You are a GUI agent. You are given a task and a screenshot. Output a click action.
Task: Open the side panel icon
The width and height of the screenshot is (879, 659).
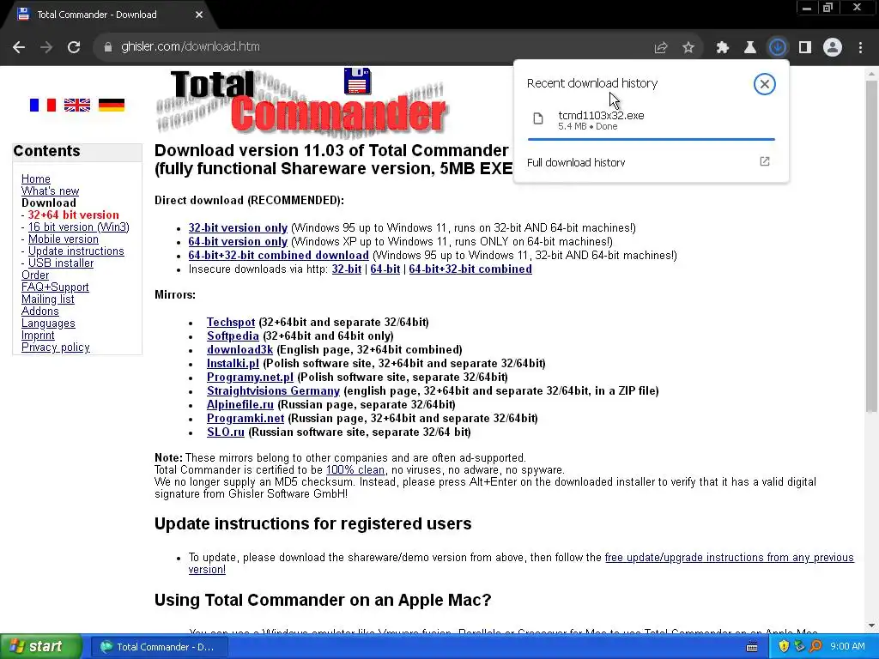coord(805,48)
